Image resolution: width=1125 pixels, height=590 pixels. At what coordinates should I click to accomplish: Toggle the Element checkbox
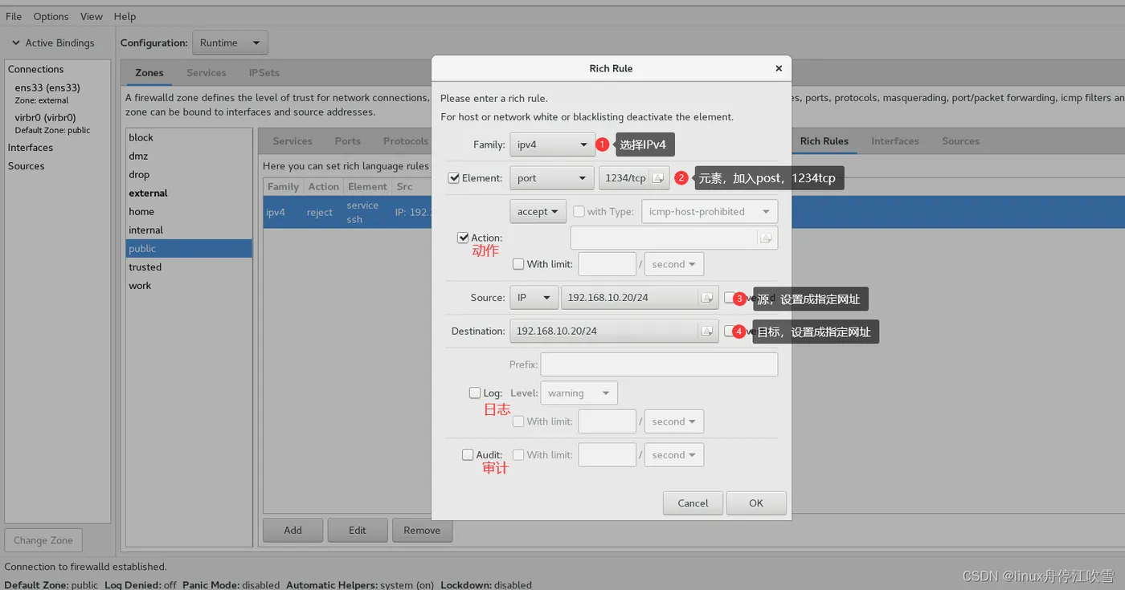coord(454,178)
